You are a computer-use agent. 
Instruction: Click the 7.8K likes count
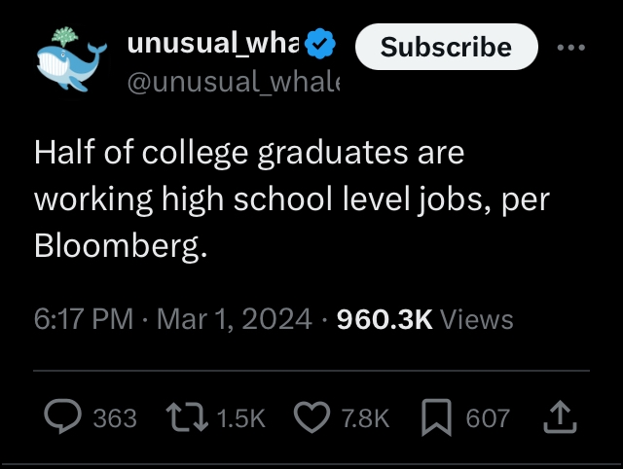[366, 418]
